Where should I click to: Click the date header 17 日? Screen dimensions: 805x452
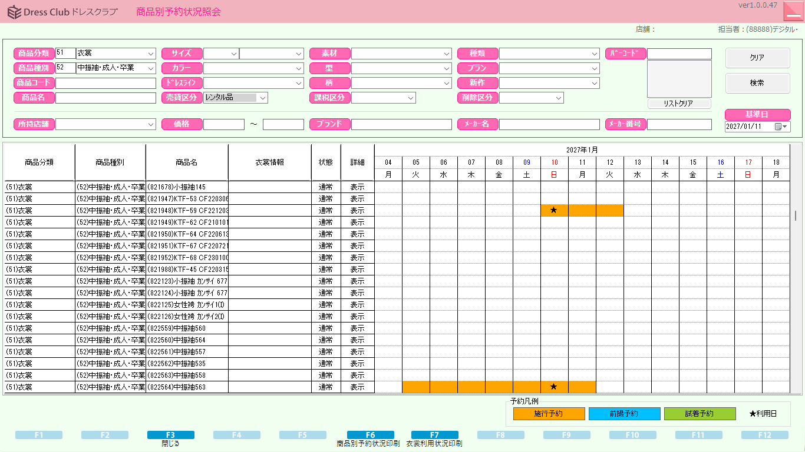(x=748, y=168)
